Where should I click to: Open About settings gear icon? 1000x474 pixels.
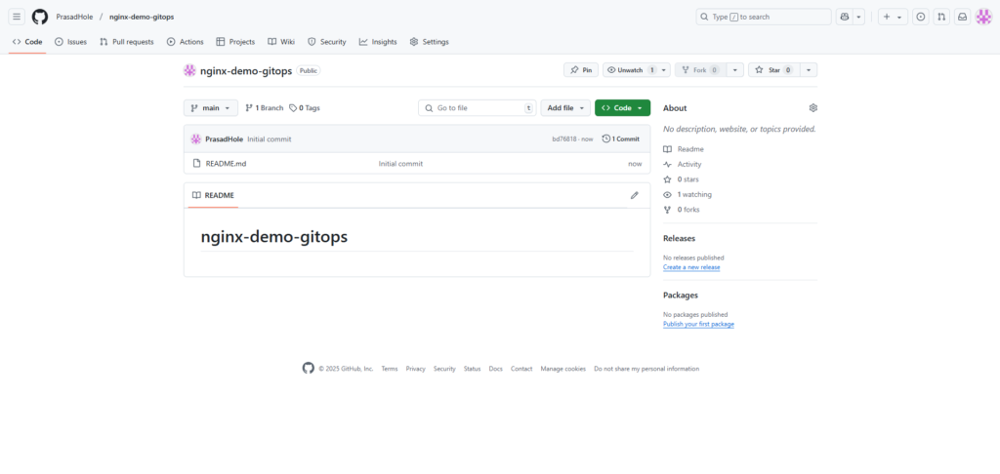tap(812, 108)
